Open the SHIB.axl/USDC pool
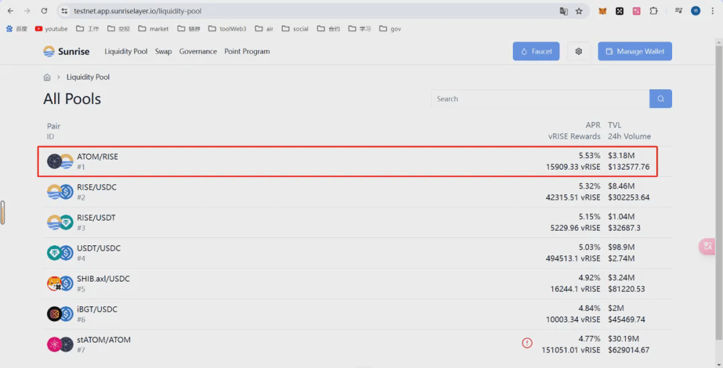Viewport: 723px width, 368px height. pyautogui.click(x=357, y=283)
